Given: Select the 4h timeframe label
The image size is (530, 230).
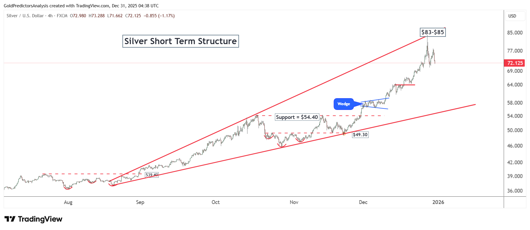Looking at the screenshot, I should (x=50, y=16).
